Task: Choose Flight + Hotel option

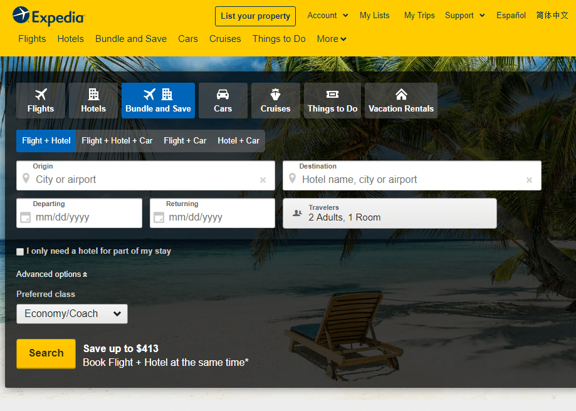Action: point(46,141)
